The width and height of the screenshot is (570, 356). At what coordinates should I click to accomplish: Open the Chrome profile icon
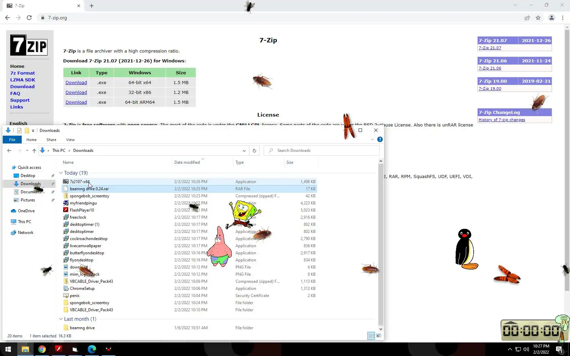(x=552, y=18)
